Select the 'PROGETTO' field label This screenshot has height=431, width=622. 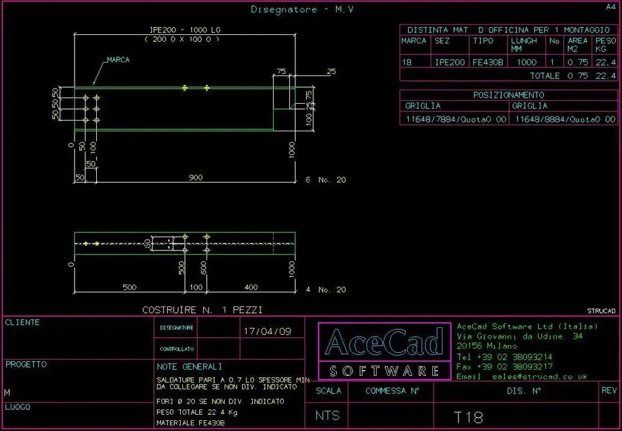pyautogui.click(x=26, y=364)
